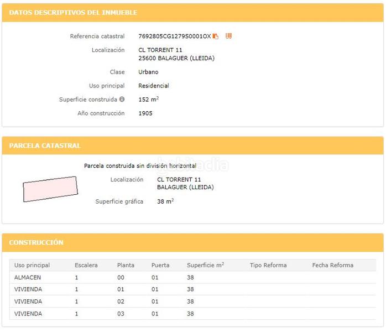Image resolution: width=386 pixels, height=332 pixels.
Task: Click the Año construcción label
Action: [101, 113]
